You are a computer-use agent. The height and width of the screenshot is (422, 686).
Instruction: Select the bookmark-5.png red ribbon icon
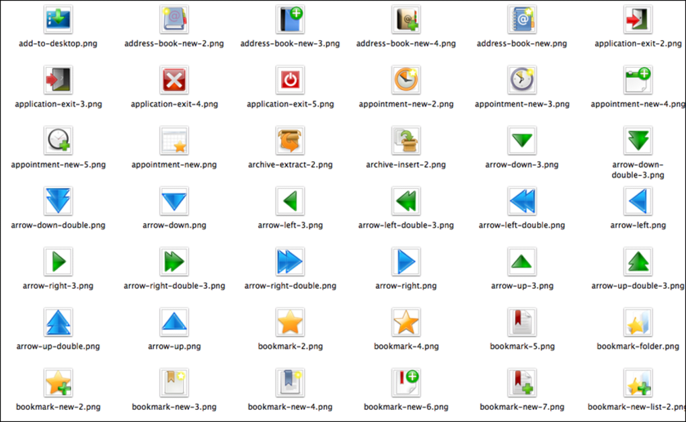pos(522,321)
